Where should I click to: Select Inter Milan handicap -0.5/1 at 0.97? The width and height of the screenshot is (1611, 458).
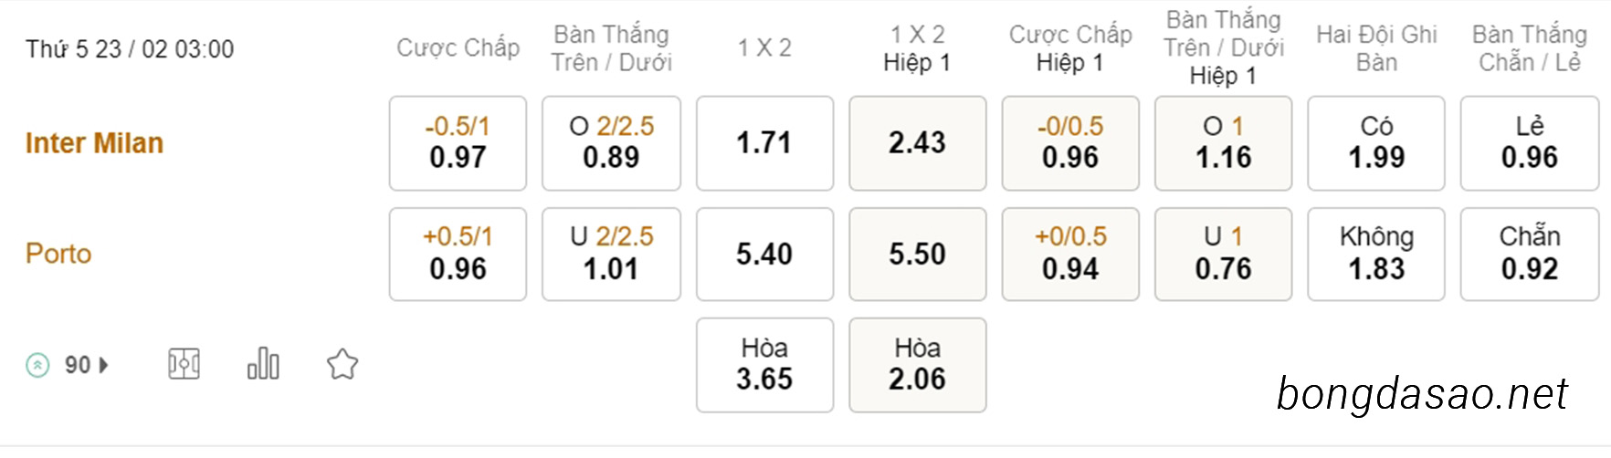click(x=458, y=143)
